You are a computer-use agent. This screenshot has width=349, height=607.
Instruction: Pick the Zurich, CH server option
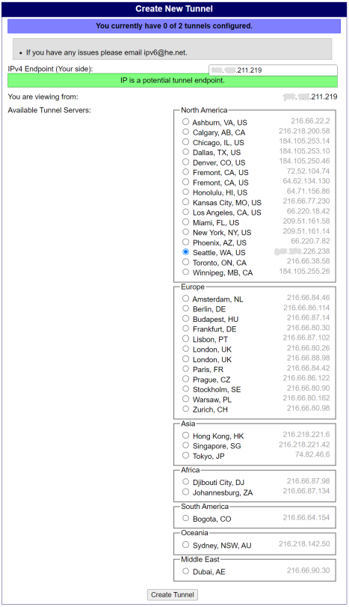(x=186, y=409)
